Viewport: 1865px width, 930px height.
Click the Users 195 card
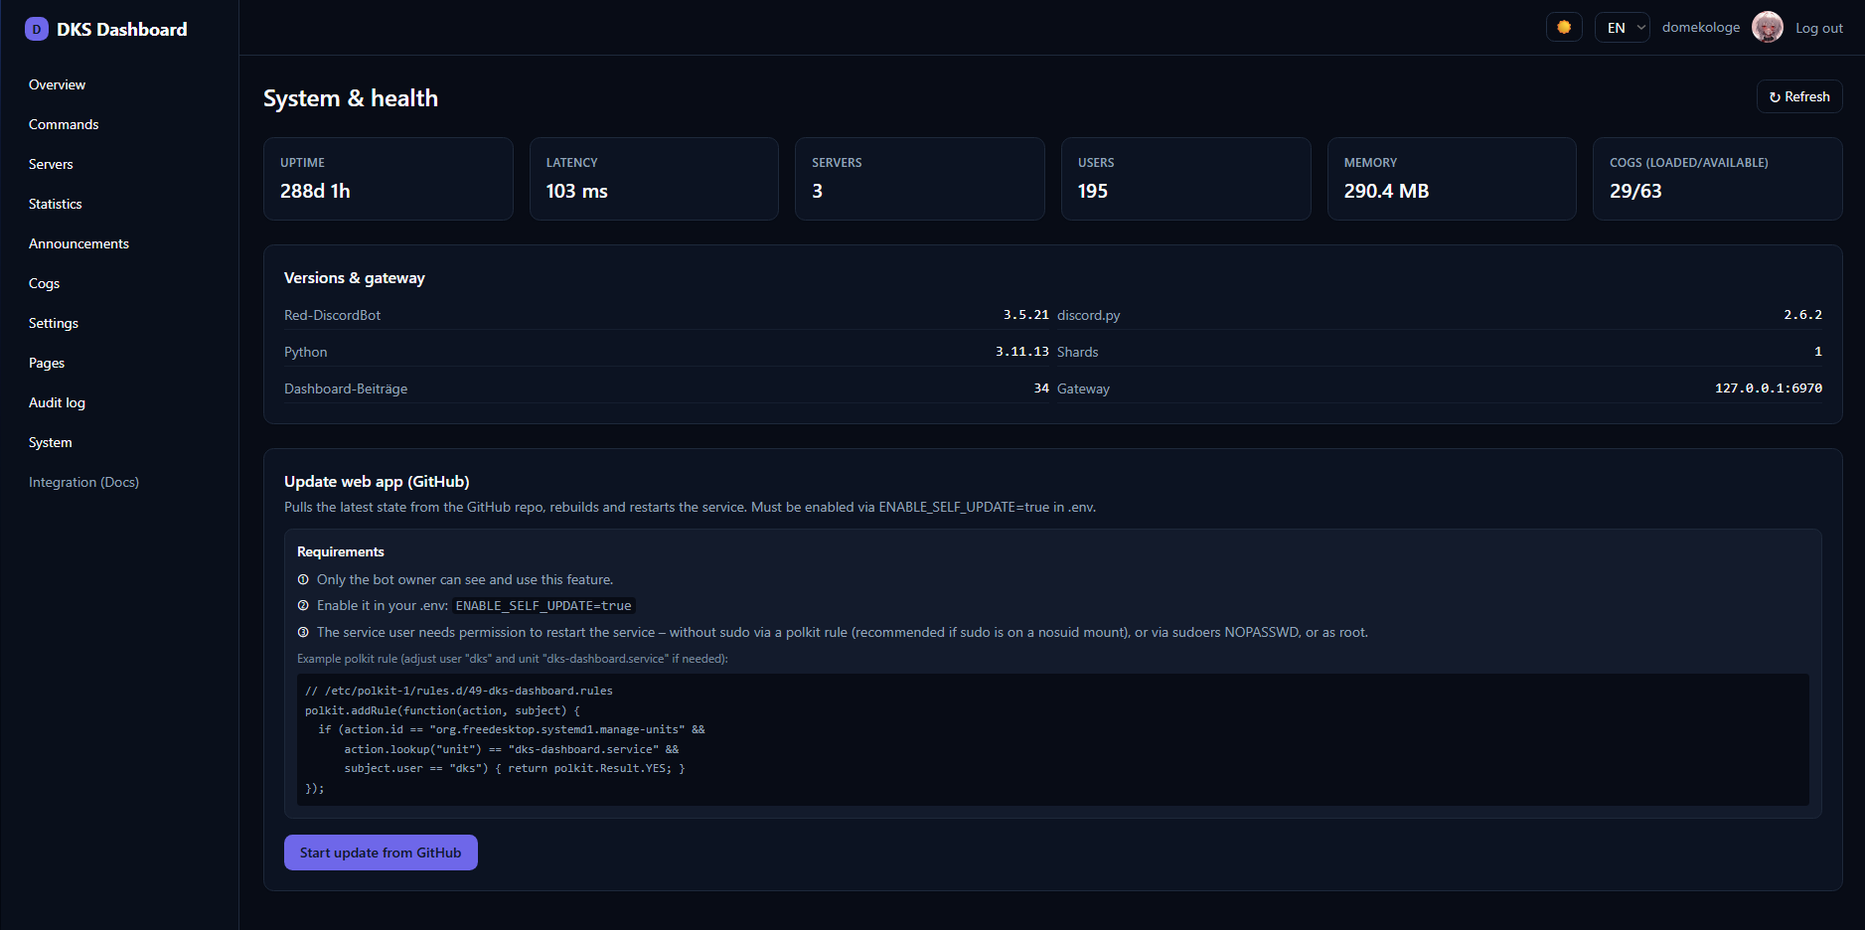1186,179
